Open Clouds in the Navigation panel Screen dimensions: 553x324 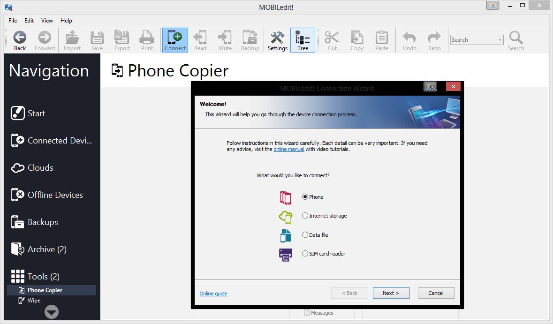32,167
